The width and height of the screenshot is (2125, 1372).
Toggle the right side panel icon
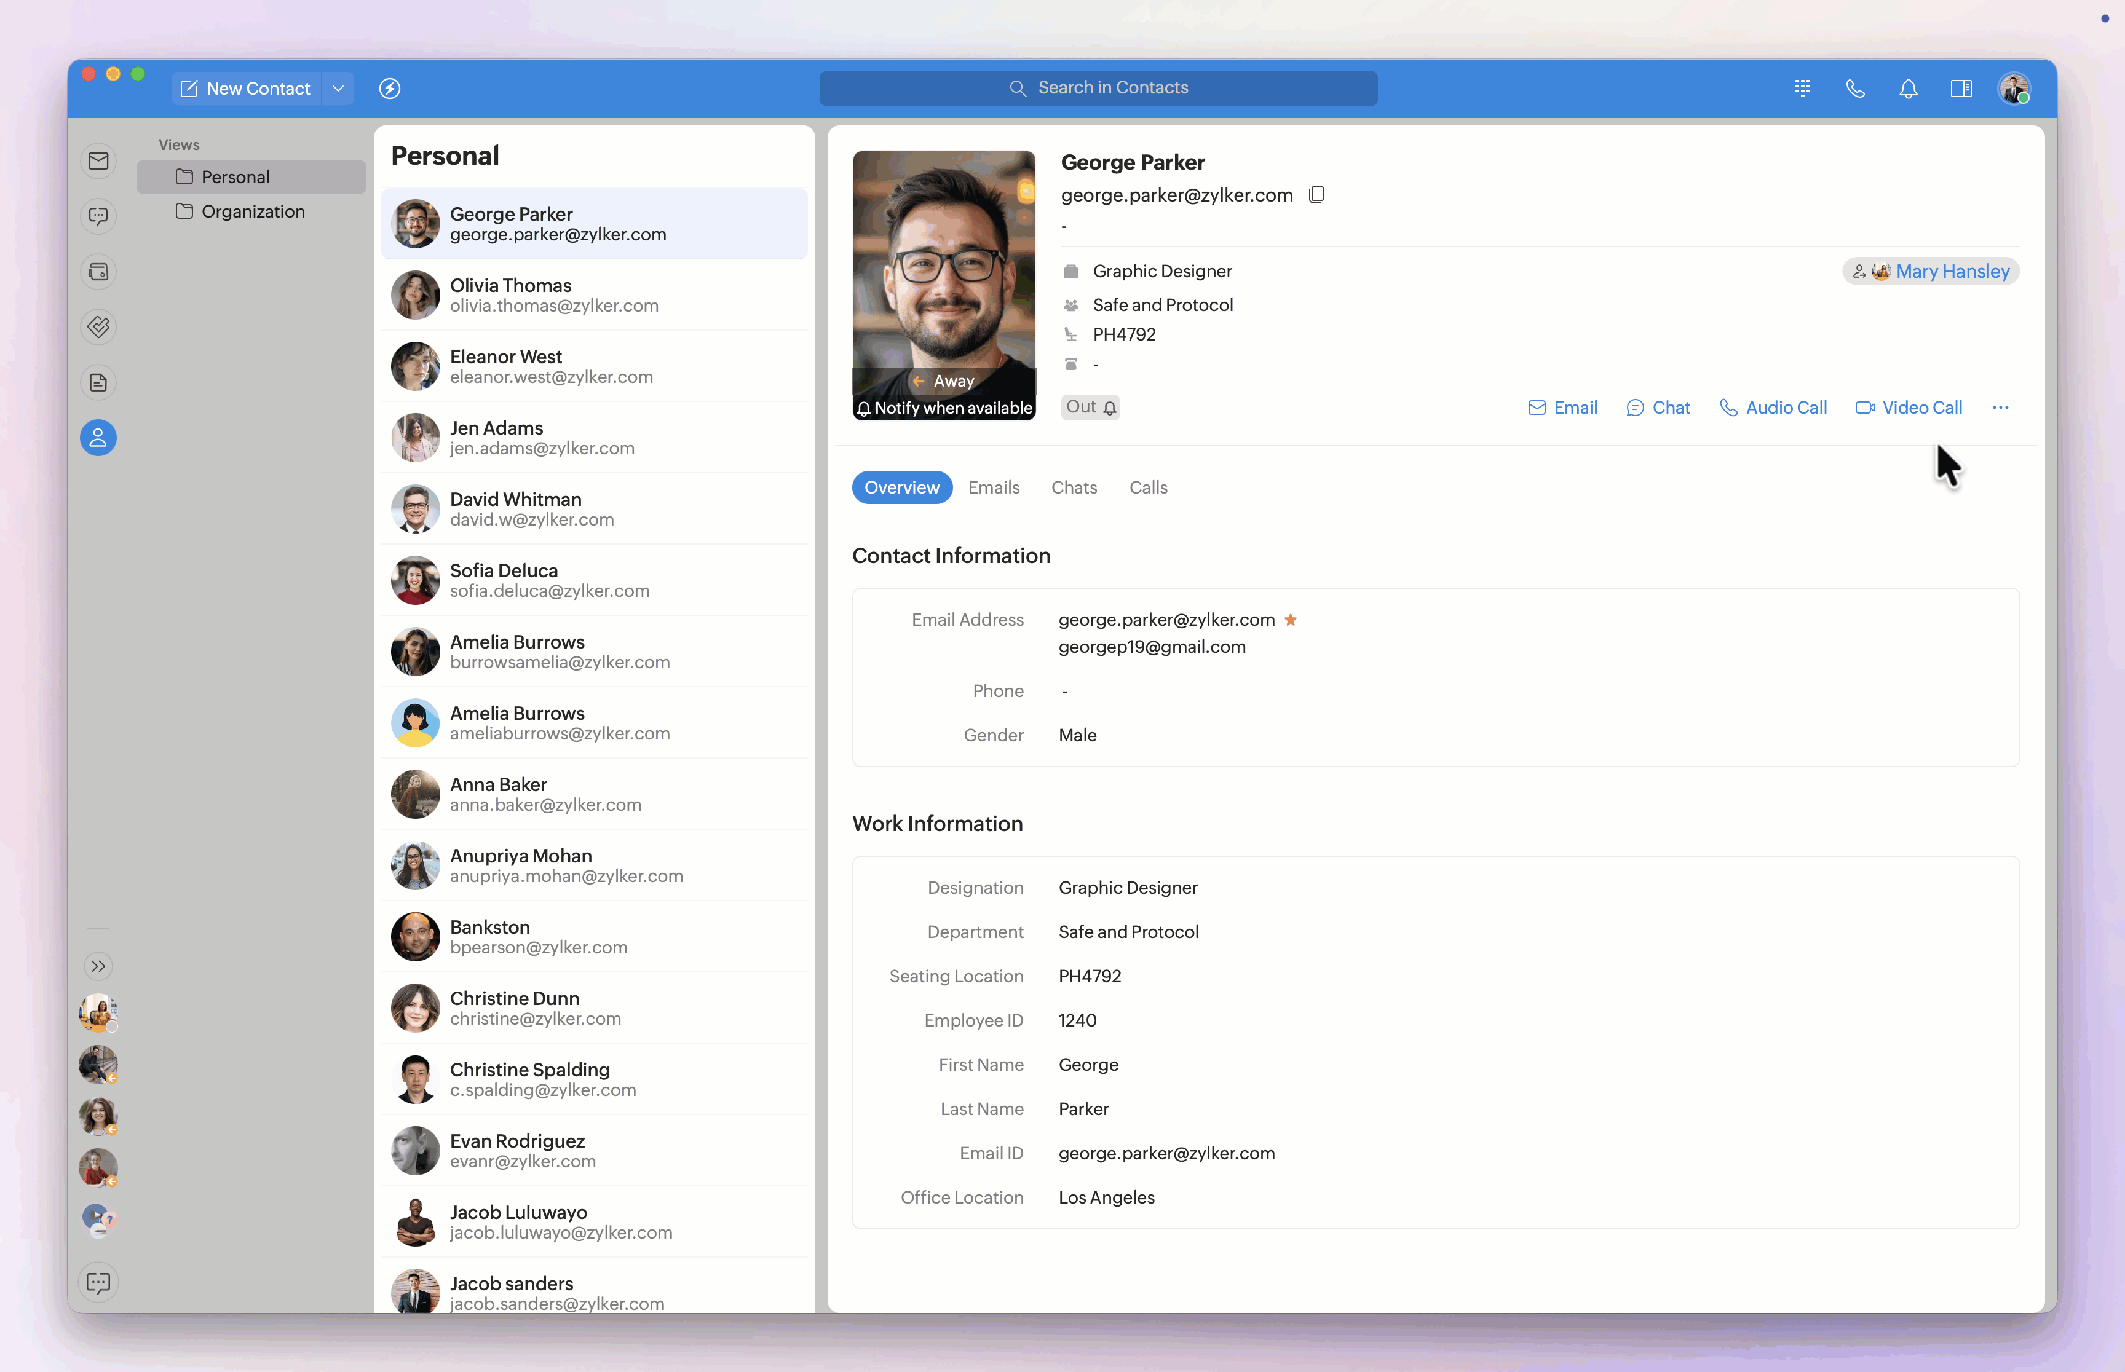click(x=1960, y=88)
